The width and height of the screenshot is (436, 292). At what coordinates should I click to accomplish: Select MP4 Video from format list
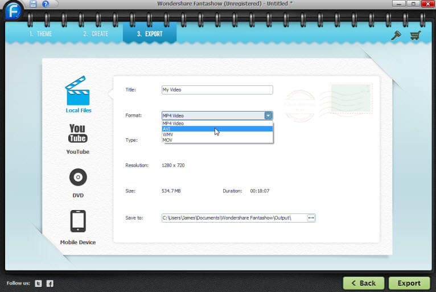pyautogui.click(x=217, y=123)
